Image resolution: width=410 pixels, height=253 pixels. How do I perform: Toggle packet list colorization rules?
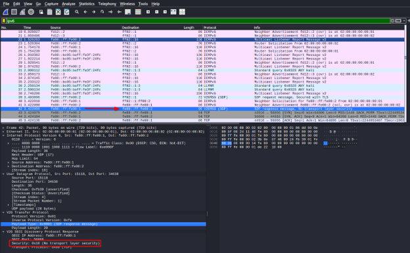point(138,12)
